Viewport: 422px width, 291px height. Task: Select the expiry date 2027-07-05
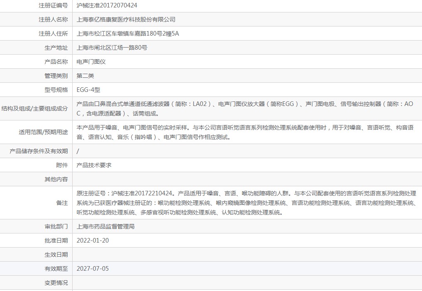click(93, 269)
